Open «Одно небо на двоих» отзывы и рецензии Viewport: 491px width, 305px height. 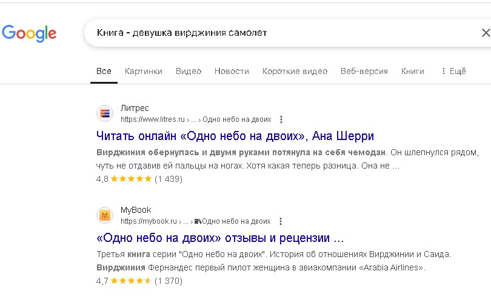coord(220,238)
